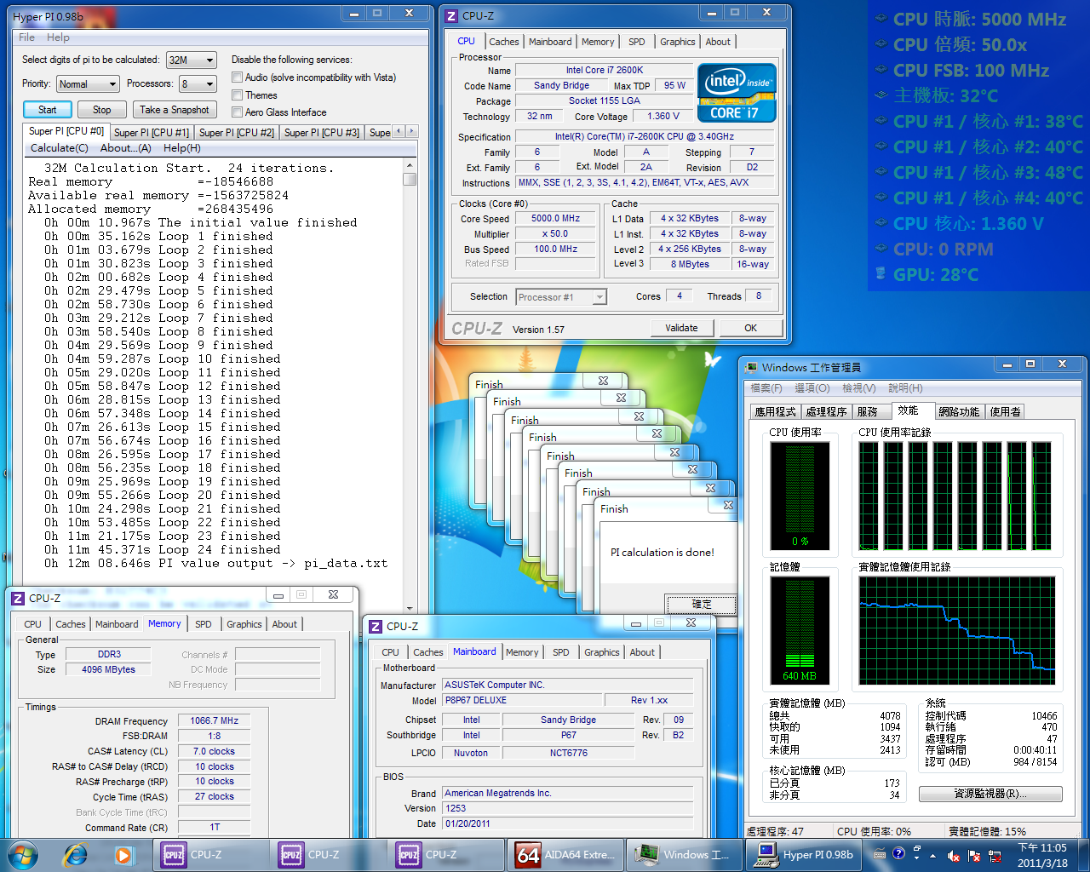Open the taskbar clock showing 11:05

[x=1042, y=855]
